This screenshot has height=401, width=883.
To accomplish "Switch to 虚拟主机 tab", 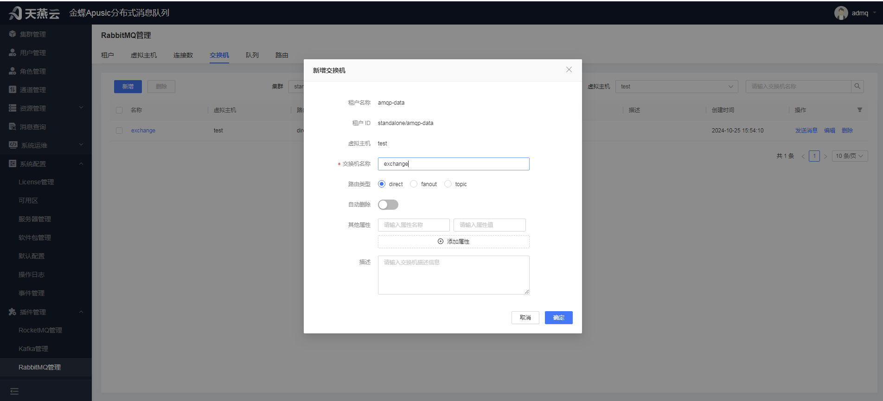I will [x=144, y=55].
